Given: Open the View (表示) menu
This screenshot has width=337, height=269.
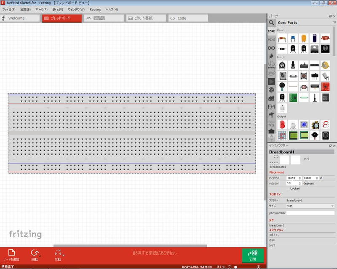Looking at the screenshot, I should pyautogui.click(x=58, y=9).
